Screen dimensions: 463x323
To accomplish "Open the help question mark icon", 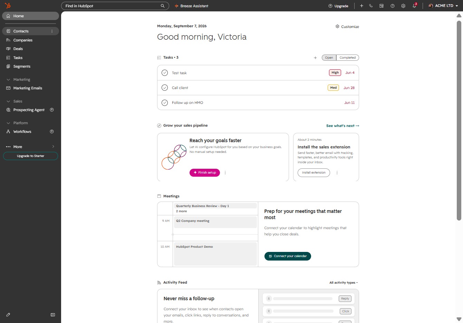I will [393, 6].
